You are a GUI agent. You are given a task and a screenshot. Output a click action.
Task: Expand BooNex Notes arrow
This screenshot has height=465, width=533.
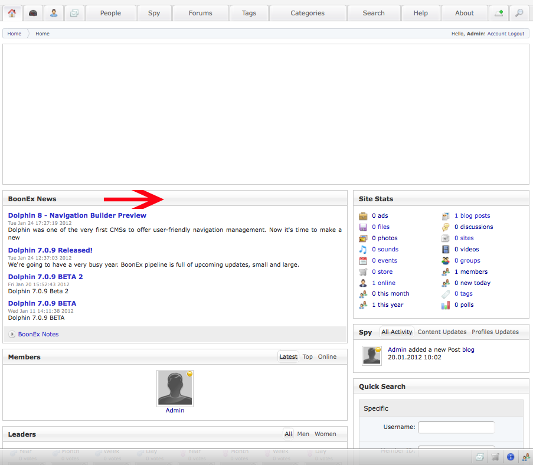(12, 335)
